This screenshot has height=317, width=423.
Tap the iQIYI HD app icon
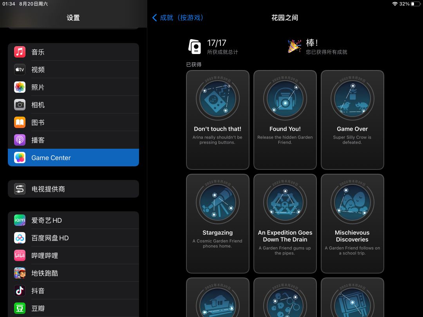tap(20, 220)
